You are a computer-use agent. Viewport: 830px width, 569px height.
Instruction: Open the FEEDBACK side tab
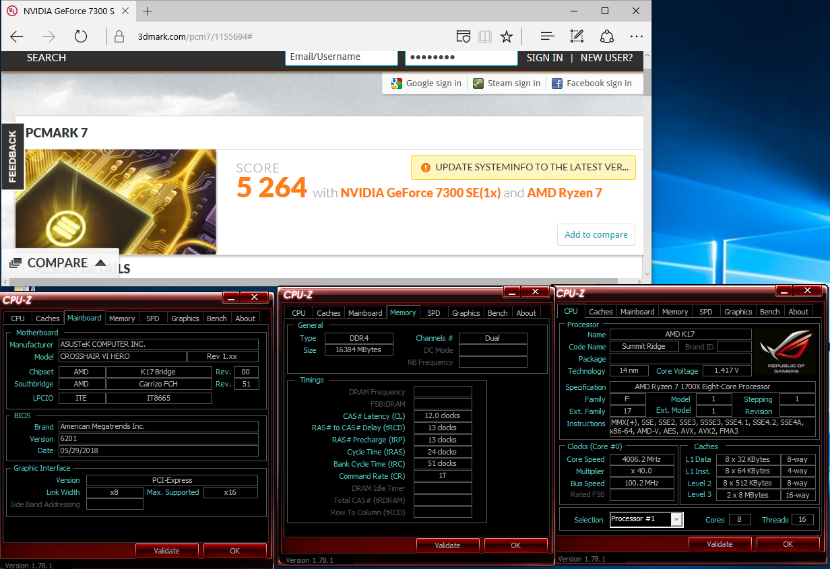click(x=12, y=157)
